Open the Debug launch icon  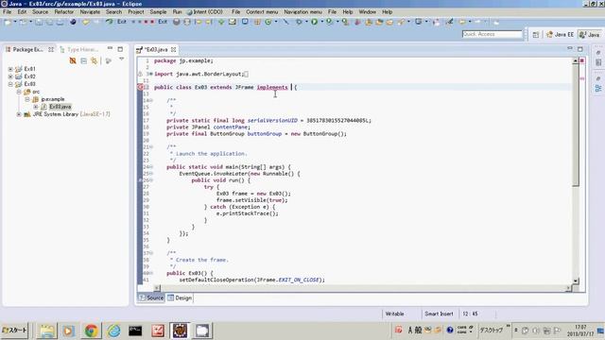[x=299, y=22]
